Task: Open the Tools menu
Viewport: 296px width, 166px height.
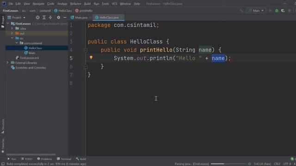Action: coord(105,4)
